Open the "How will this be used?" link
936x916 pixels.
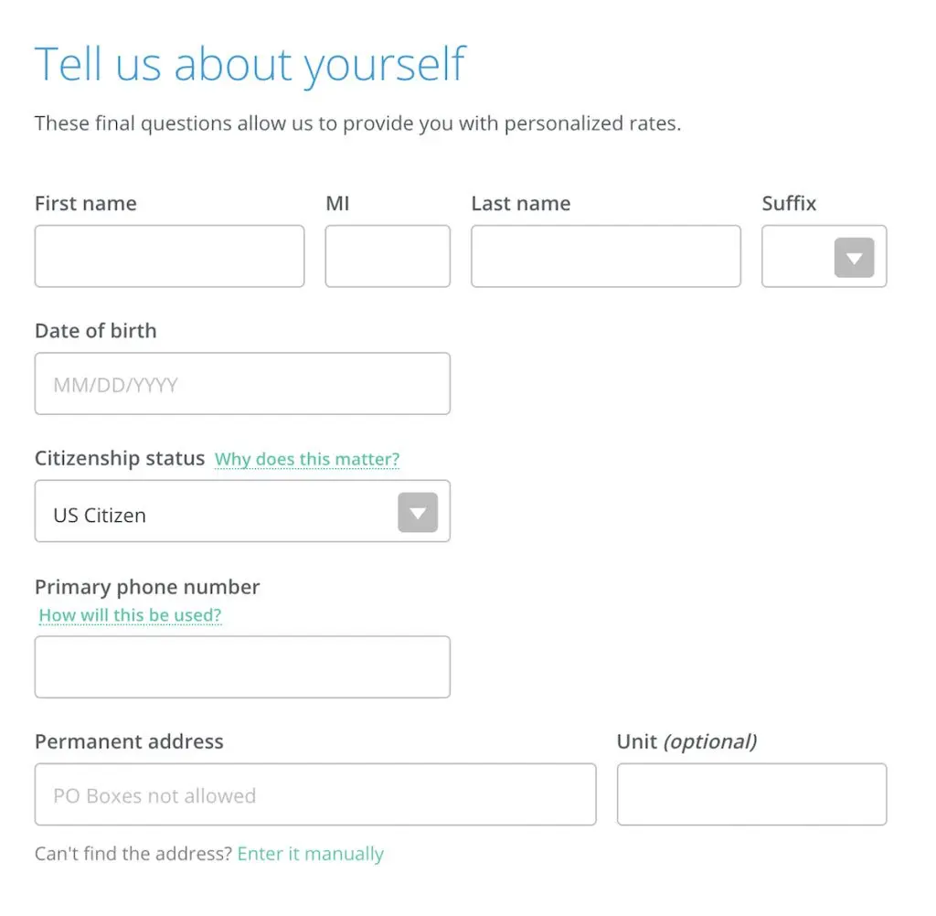[130, 615]
